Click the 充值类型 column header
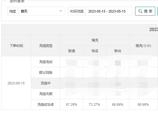The image size is (158, 113). tap(46, 46)
